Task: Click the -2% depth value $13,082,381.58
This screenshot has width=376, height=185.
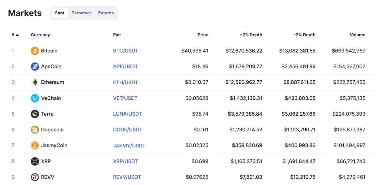Action: pyautogui.click(x=297, y=51)
